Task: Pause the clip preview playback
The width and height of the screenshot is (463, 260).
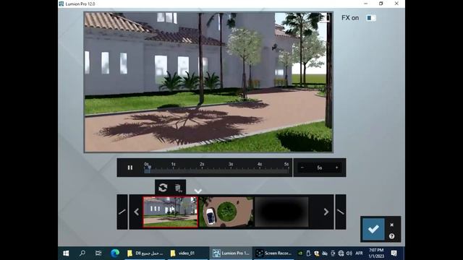Action: [130, 168]
